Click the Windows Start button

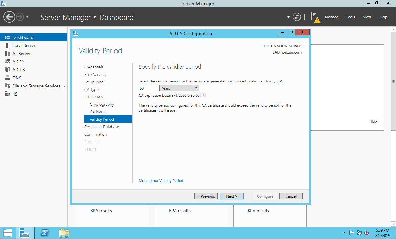(x=8, y=233)
